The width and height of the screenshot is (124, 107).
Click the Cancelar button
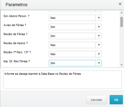pos(97,100)
